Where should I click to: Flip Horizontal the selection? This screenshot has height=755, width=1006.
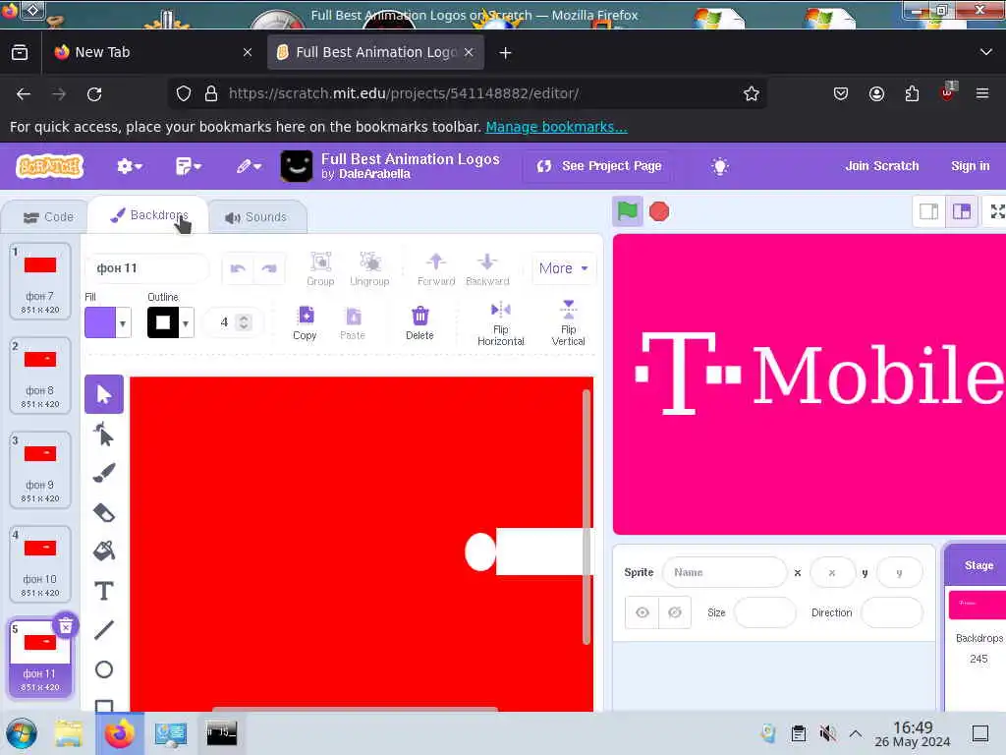[x=500, y=322]
